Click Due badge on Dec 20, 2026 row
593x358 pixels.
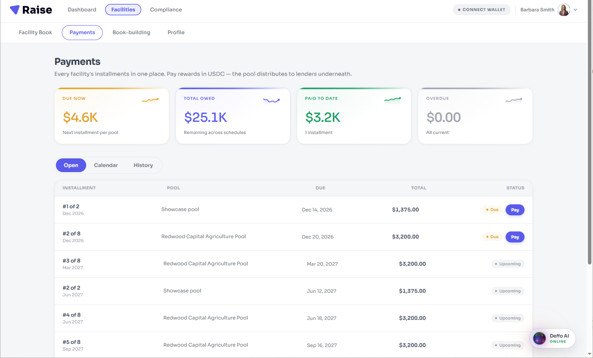pyautogui.click(x=492, y=237)
